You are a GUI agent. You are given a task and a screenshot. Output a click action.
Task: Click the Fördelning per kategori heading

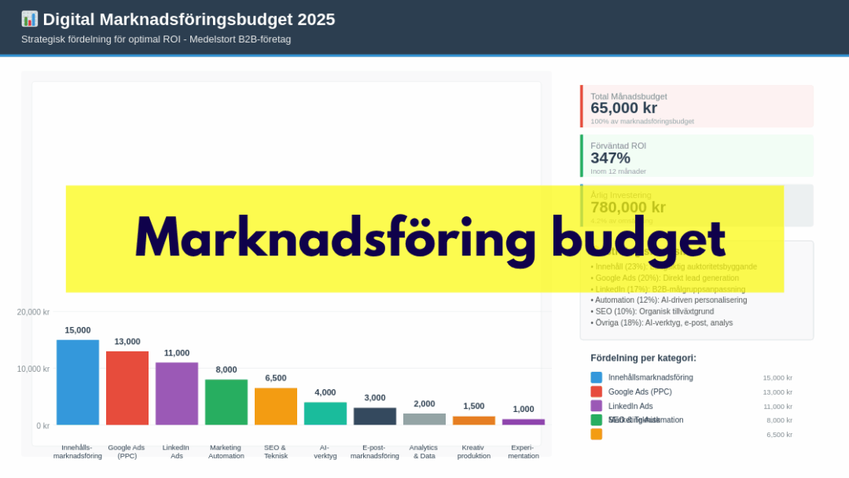(x=643, y=358)
